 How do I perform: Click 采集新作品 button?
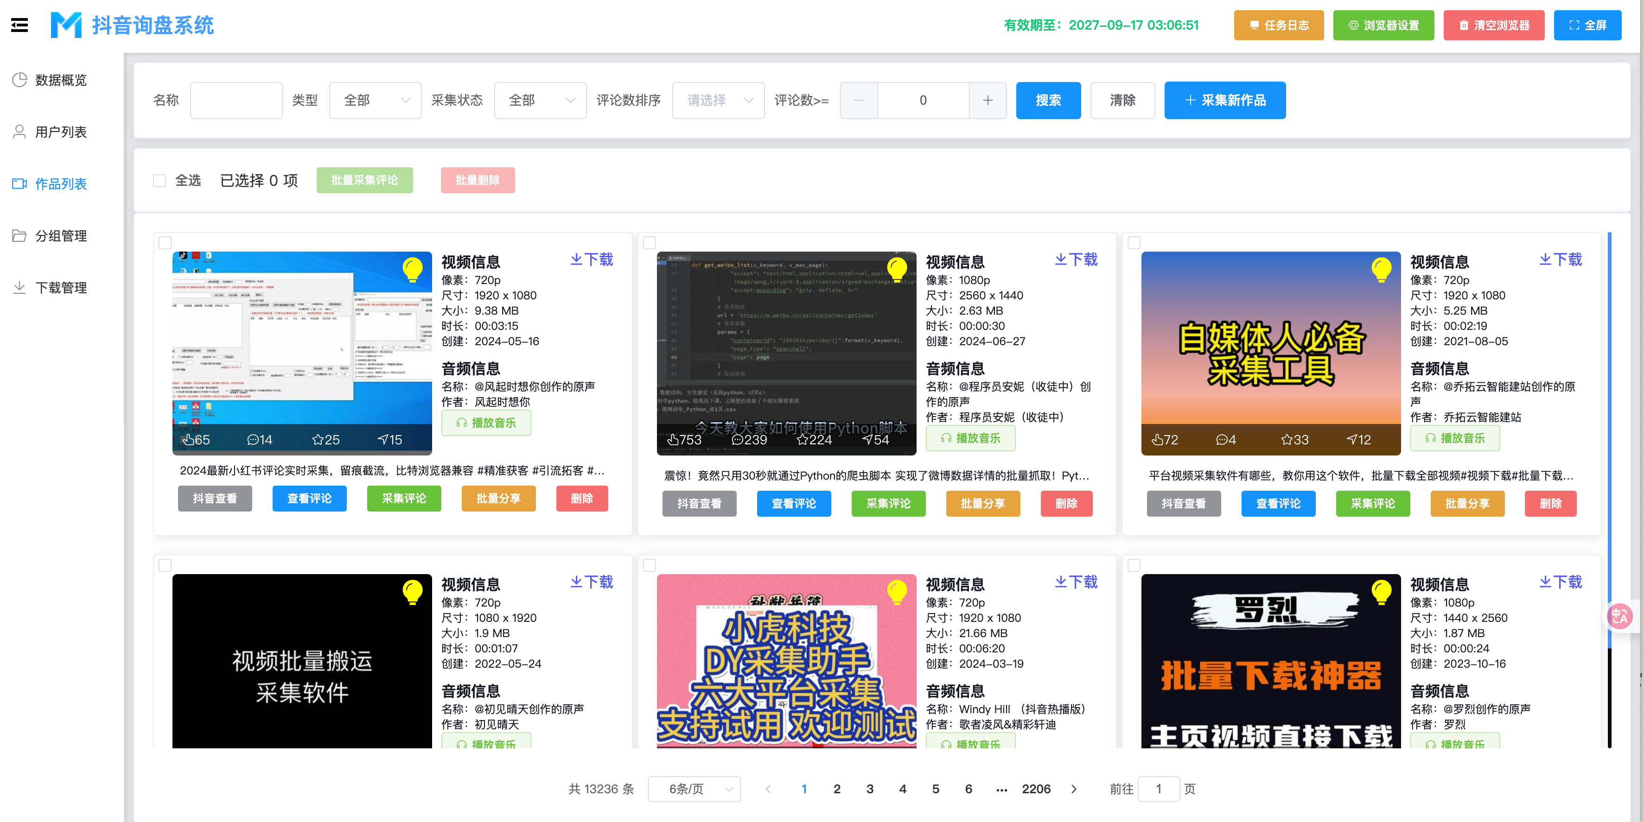click(1225, 100)
